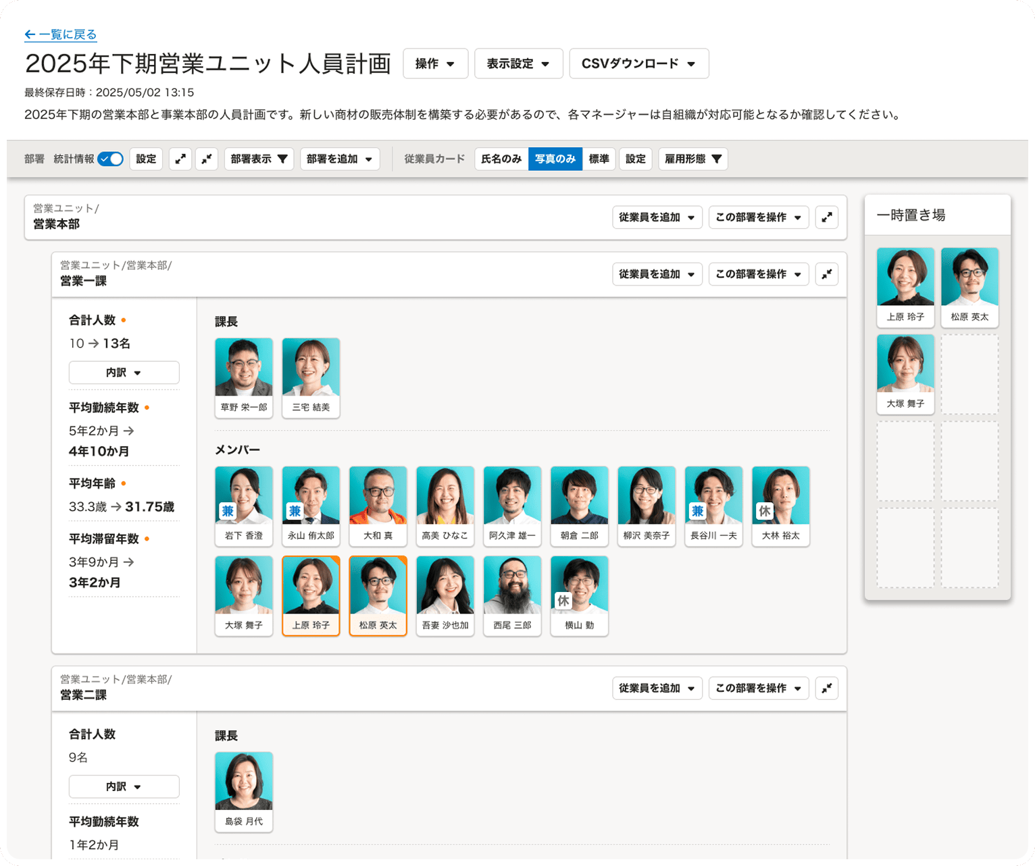Click the 設定 button beside 統計情報

146,159
